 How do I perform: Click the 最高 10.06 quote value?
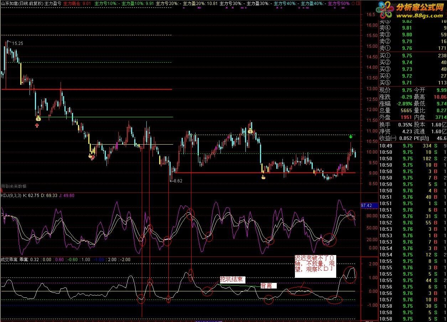point(440,97)
